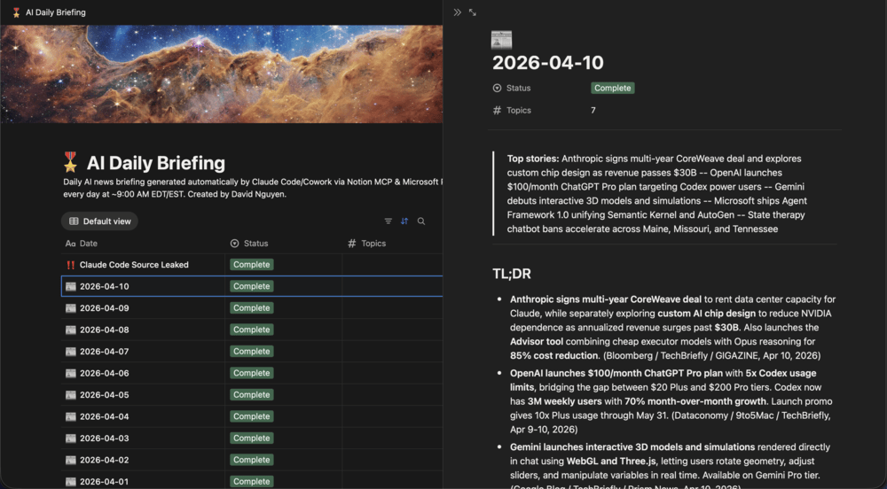887x489 pixels.
Task: Click the sort arrows icon above the table
Action: tap(404, 221)
